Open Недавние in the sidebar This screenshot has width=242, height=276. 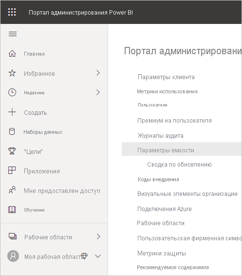pyautogui.click(x=34, y=93)
